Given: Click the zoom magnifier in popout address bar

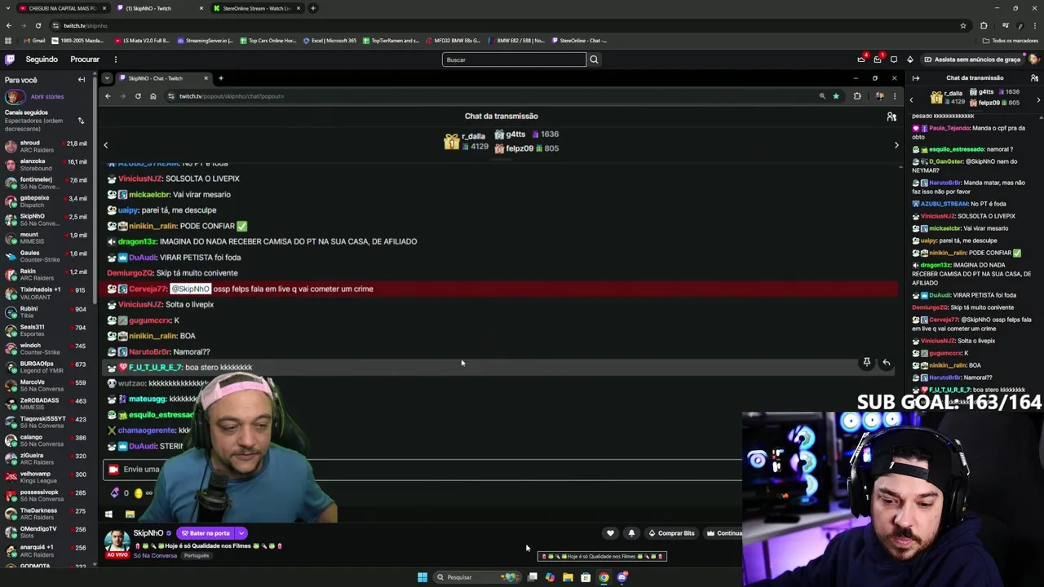Looking at the screenshot, I should pos(822,96).
